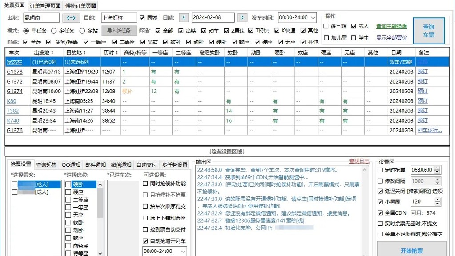Increase the 定时抢票 time stepper

click(x=437, y=168)
